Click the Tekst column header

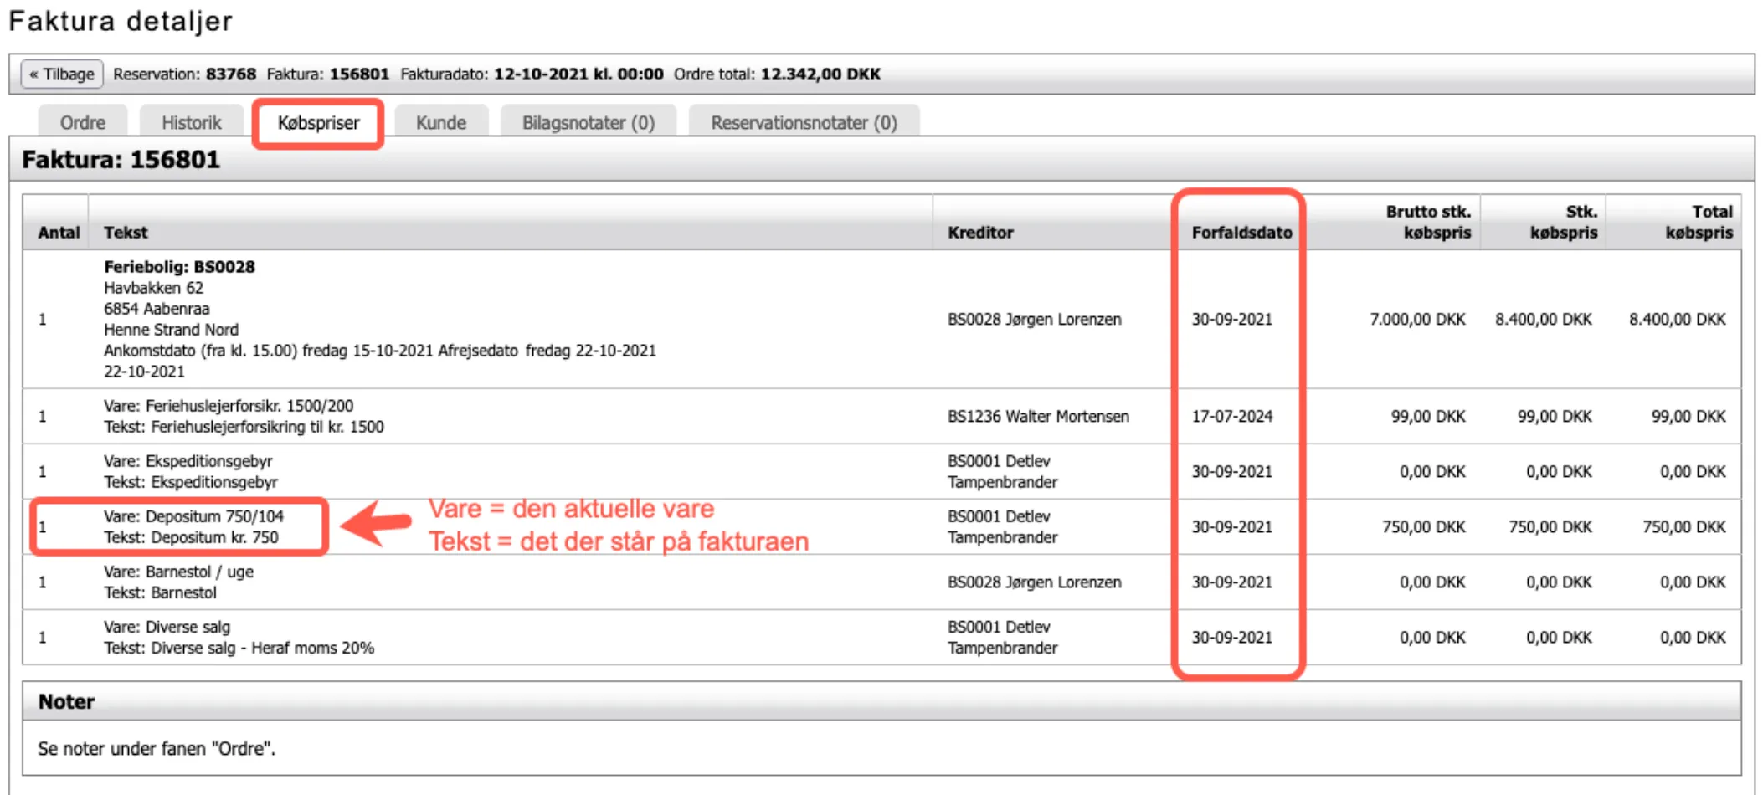point(126,233)
